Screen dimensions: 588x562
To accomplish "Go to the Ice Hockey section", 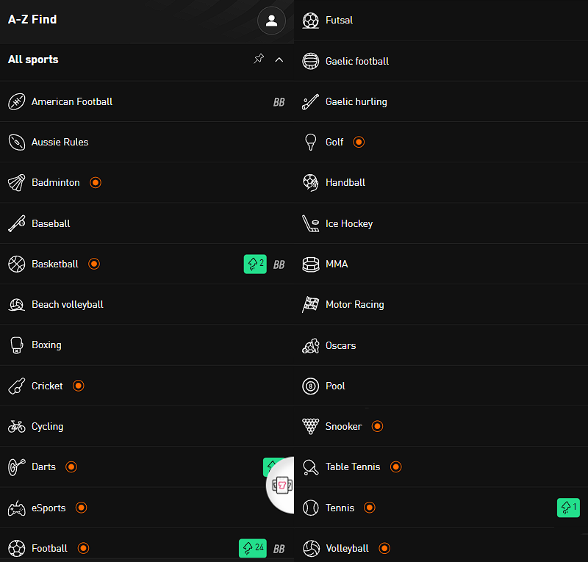I will [348, 223].
